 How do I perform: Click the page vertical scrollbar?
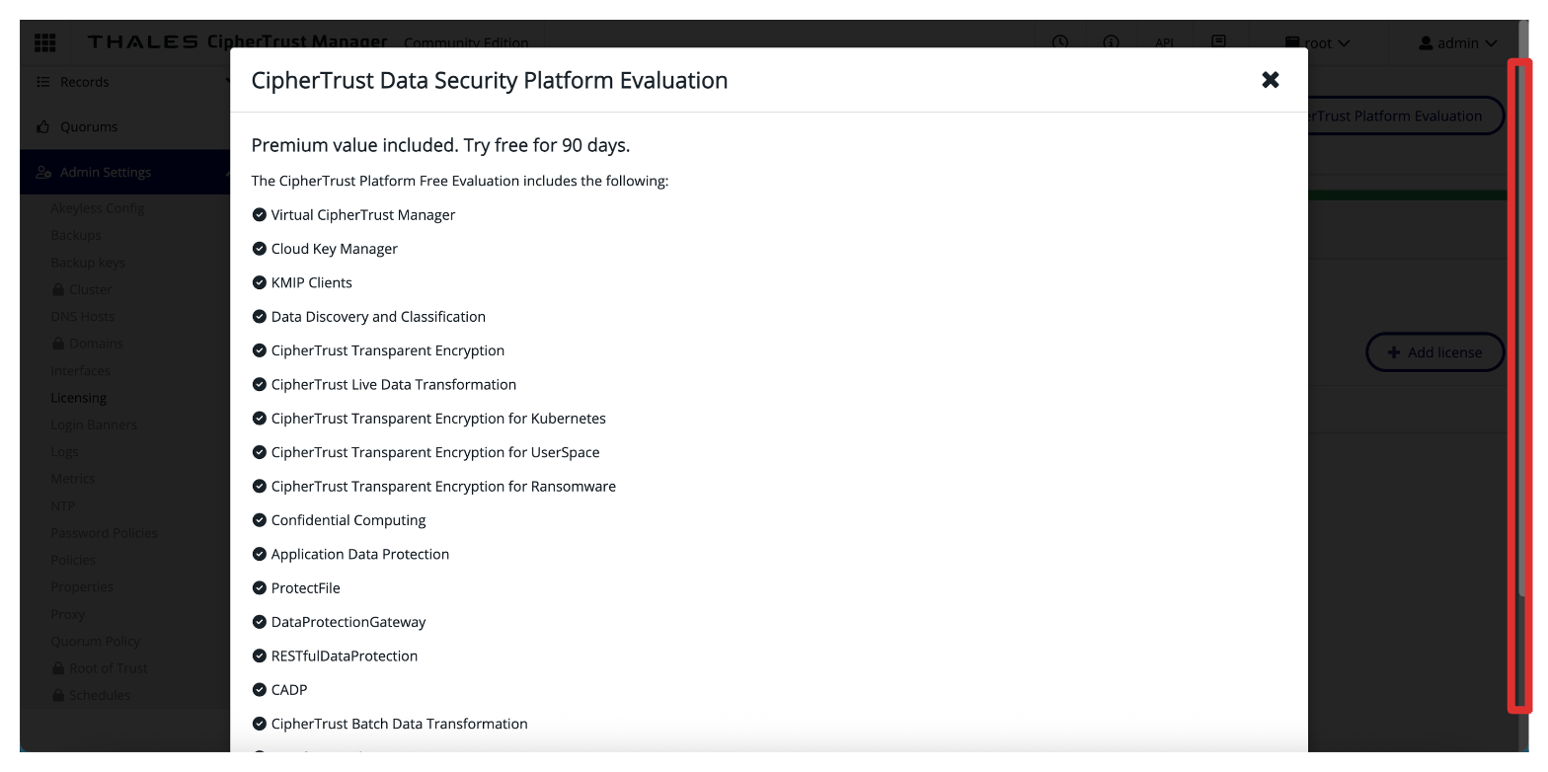pyautogui.click(x=1520, y=385)
